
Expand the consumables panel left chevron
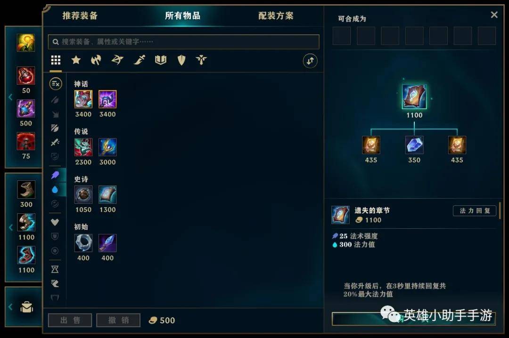(10, 97)
